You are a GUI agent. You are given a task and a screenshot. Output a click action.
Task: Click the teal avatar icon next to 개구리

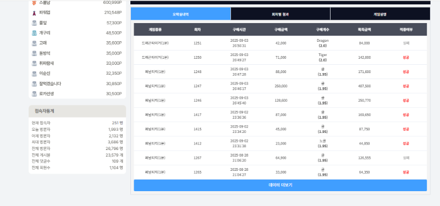(34, 33)
